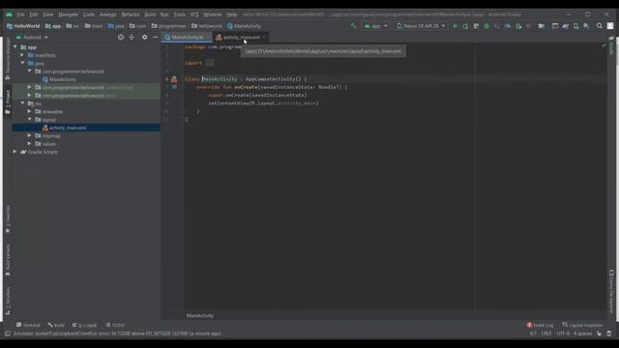Open the app run configuration dropdown
The width and height of the screenshot is (619, 348).
375,26
